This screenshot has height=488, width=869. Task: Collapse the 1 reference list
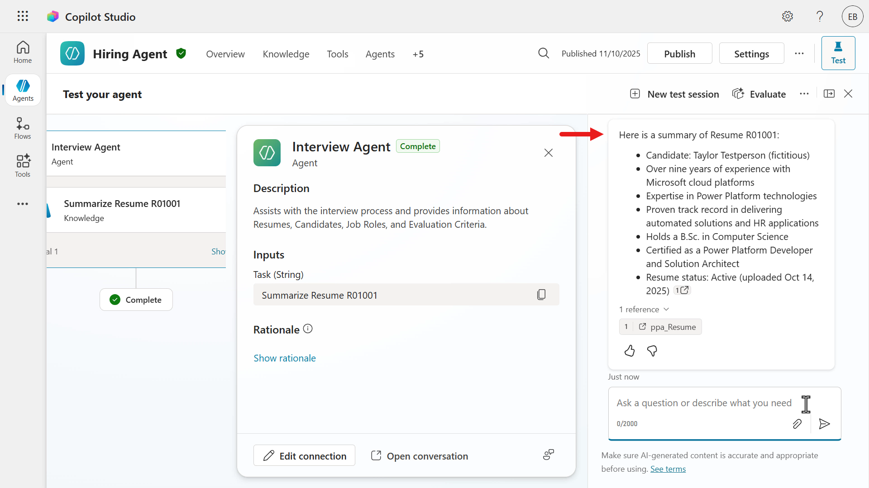pos(644,310)
